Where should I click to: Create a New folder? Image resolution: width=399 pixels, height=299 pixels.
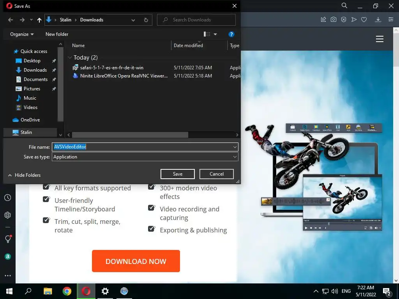57,34
